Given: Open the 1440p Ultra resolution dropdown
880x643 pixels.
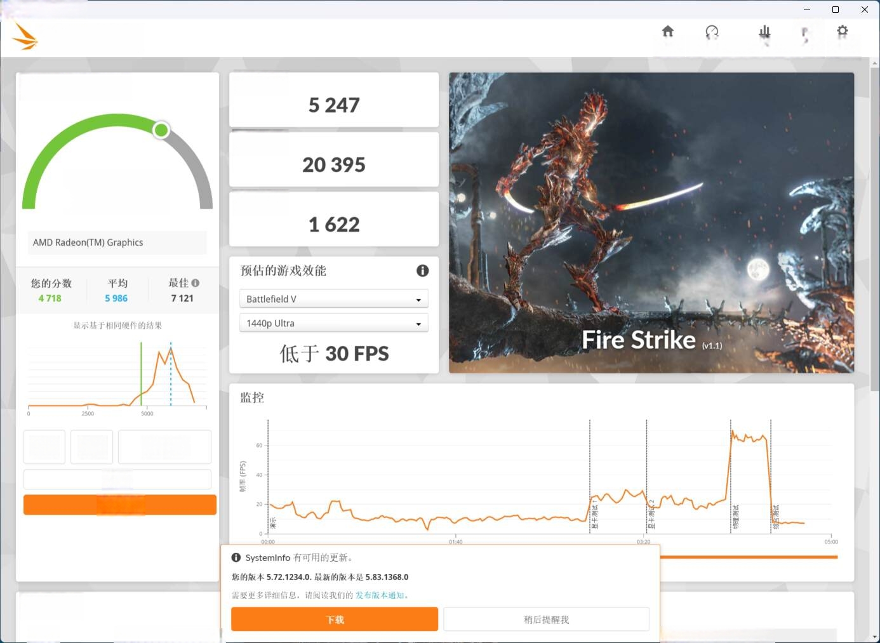Looking at the screenshot, I should tap(334, 323).
